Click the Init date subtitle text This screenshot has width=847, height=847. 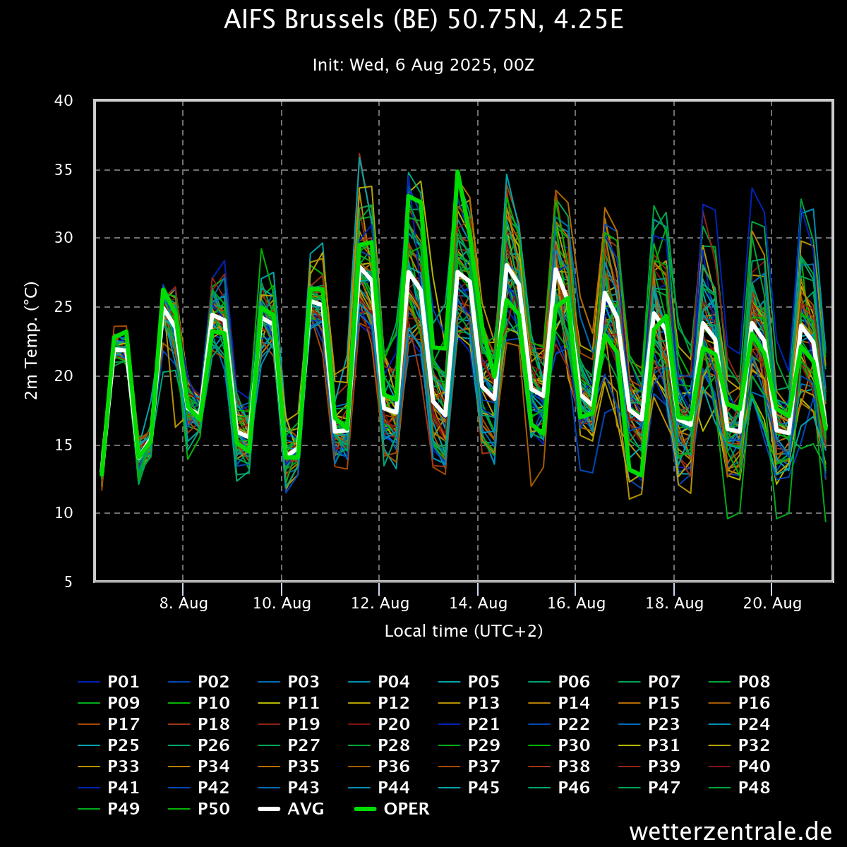pos(423,65)
